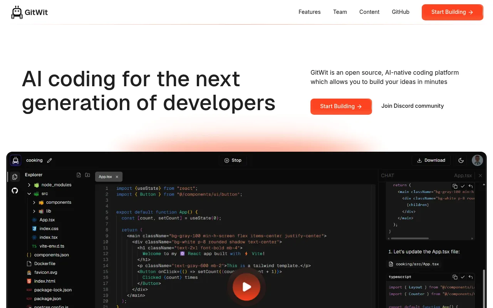Open package.json in the Explorer tree
This screenshot has width=493, height=308.
coord(47,299)
